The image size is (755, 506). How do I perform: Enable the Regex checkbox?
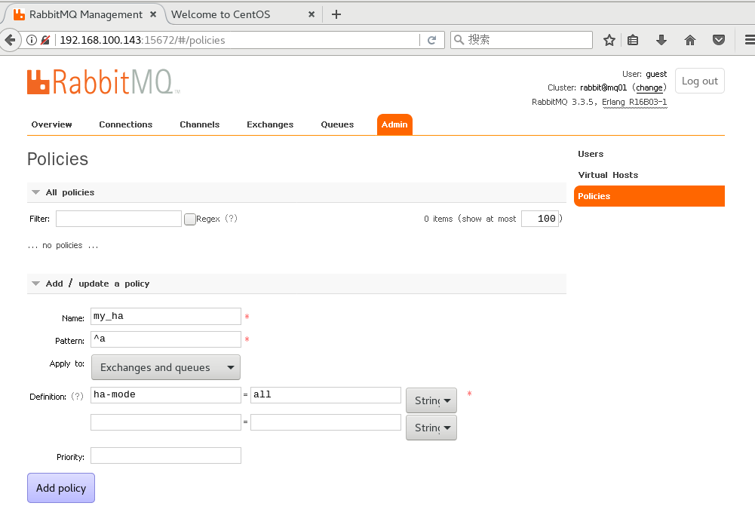point(190,219)
